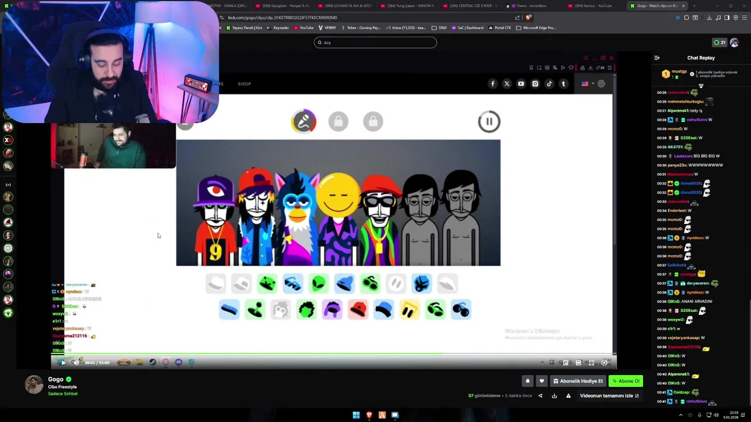The width and height of the screenshot is (751, 422).
Task: Switch to 'CENTRAL CEE X RAYE' tab
Action: [470, 6]
